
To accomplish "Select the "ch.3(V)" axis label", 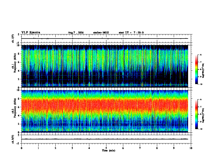I will 13,139.
